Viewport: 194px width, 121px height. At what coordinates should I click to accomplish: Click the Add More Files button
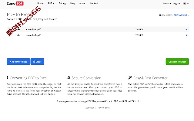18,61
